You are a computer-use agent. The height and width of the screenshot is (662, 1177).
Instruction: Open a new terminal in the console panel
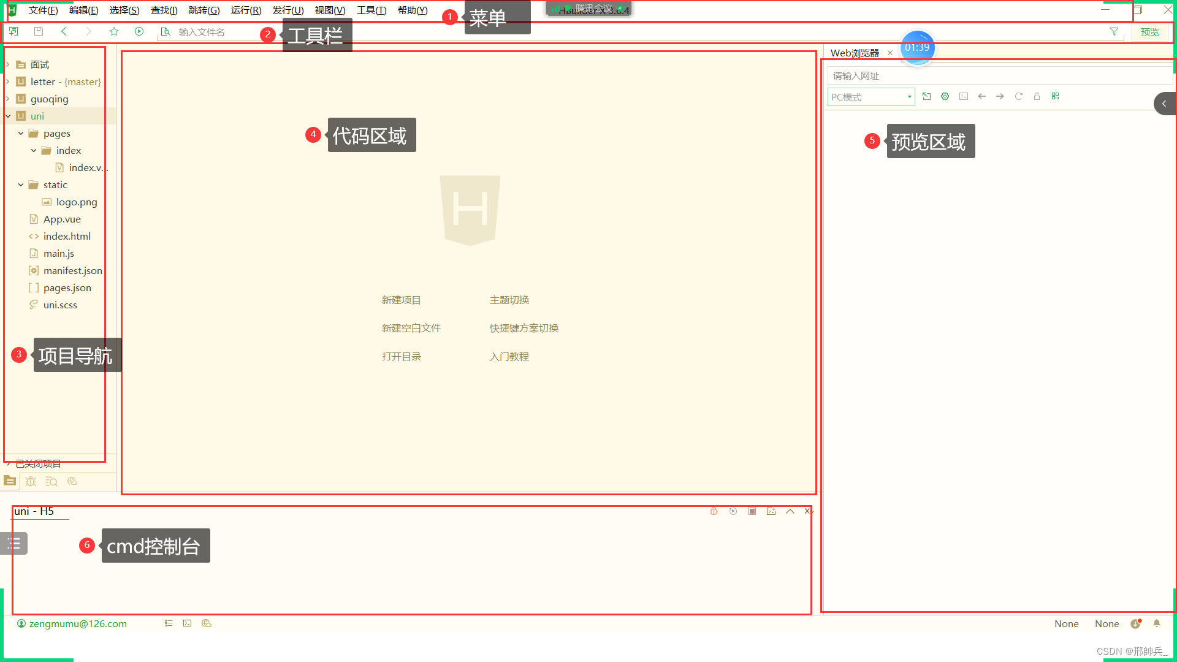coord(771,511)
